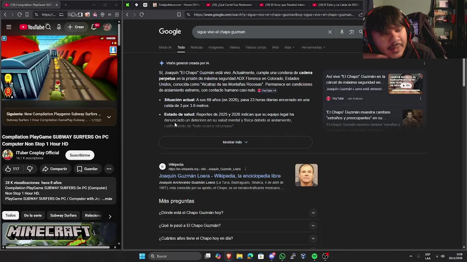Open 'Así vive El Chapo Guzmán' video source
Viewport: 467px width, 262px height.
[x=356, y=80]
